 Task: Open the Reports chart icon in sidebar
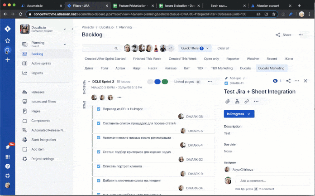pos(24,73)
